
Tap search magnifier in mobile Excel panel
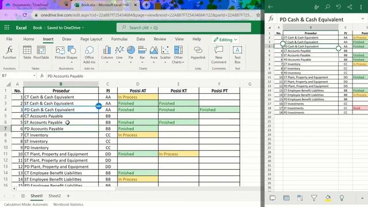(x=327, y=7)
